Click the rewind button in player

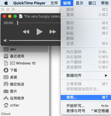point(26,32)
